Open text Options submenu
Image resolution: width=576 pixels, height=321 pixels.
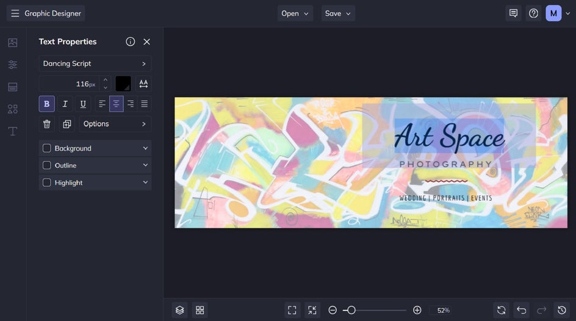115,124
